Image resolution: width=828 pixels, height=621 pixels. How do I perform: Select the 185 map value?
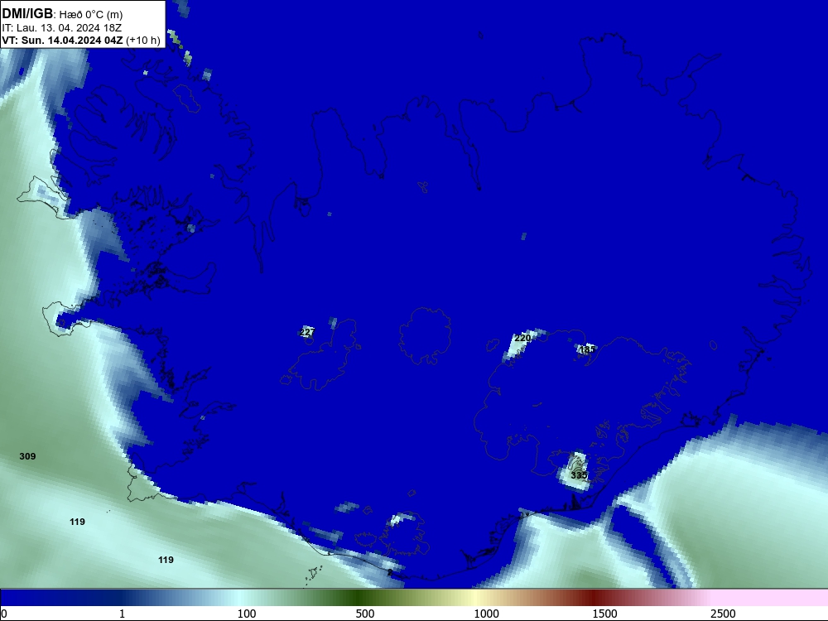click(587, 349)
